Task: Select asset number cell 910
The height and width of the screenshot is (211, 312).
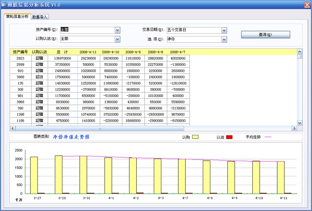Action: [x=21, y=71]
